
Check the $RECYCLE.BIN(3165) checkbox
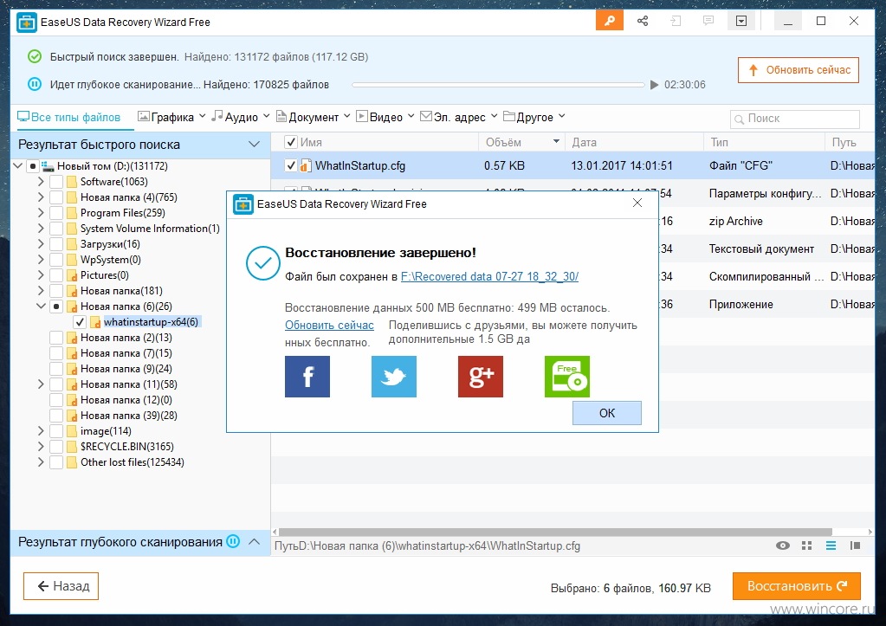pos(56,446)
